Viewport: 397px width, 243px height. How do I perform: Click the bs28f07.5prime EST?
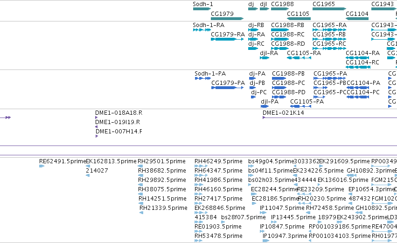(223, 222)
